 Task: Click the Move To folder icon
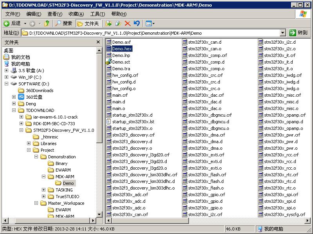point(109,23)
